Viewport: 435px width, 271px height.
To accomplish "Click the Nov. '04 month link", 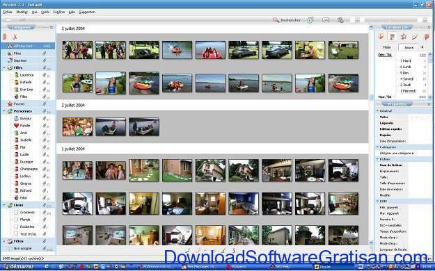I will click(x=385, y=97).
